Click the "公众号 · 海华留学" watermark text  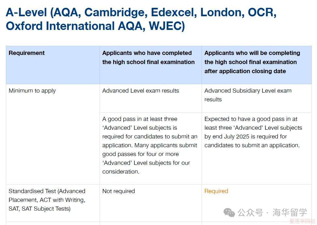(x=272, y=213)
